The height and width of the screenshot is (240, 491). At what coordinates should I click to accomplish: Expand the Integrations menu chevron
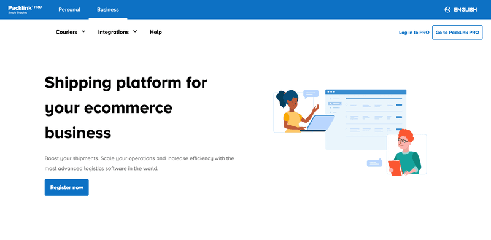coord(135,31)
